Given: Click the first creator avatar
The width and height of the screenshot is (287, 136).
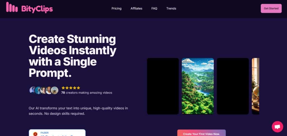Looking at the screenshot, I should (x=33, y=90).
